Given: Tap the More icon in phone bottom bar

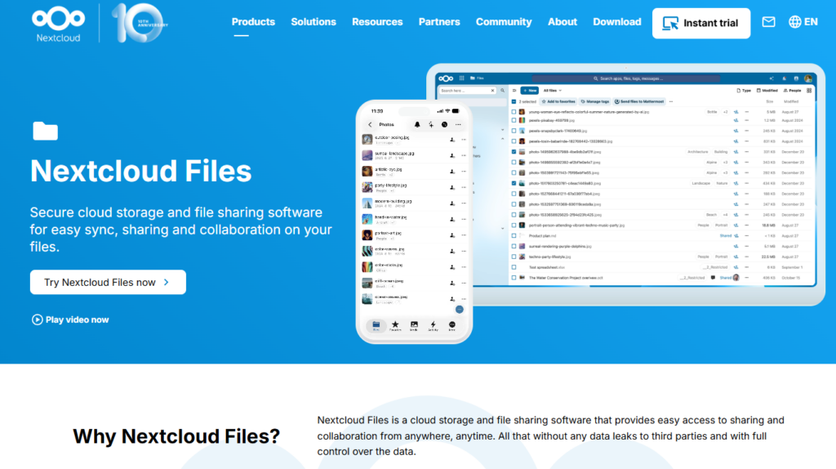Looking at the screenshot, I should pos(452,325).
